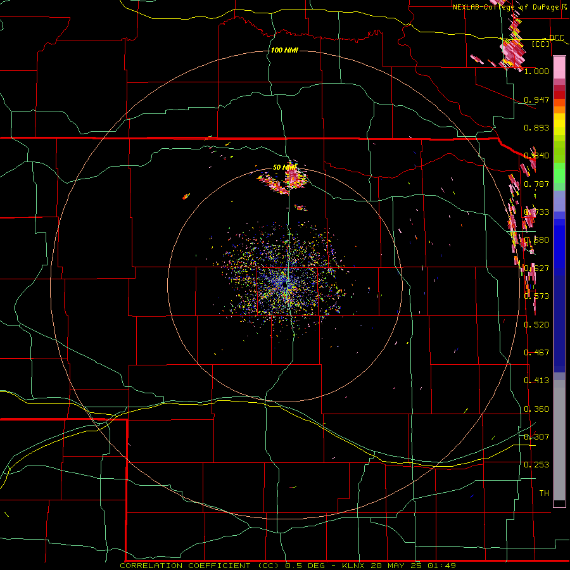This screenshot has width=570, height=570.
Task: Select the 0.413 color scale value
Action: [536, 380]
